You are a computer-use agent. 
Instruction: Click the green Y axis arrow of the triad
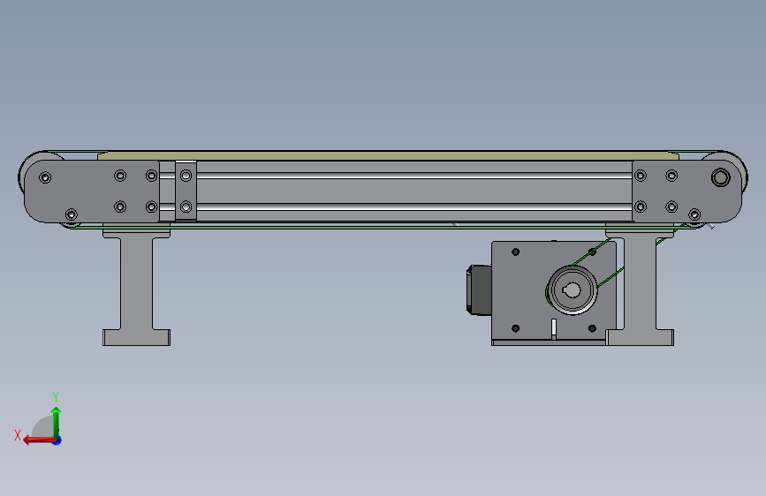tap(56, 422)
